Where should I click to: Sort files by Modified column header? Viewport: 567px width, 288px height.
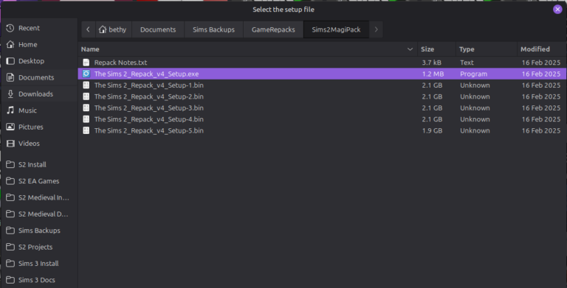point(542,49)
